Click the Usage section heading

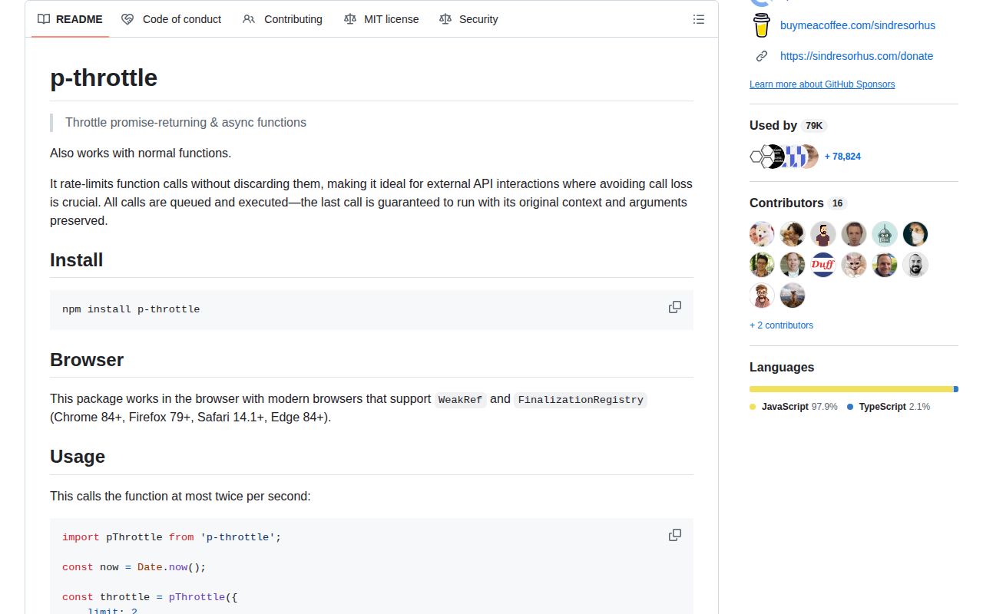pyautogui.click(x=78, y=457)
